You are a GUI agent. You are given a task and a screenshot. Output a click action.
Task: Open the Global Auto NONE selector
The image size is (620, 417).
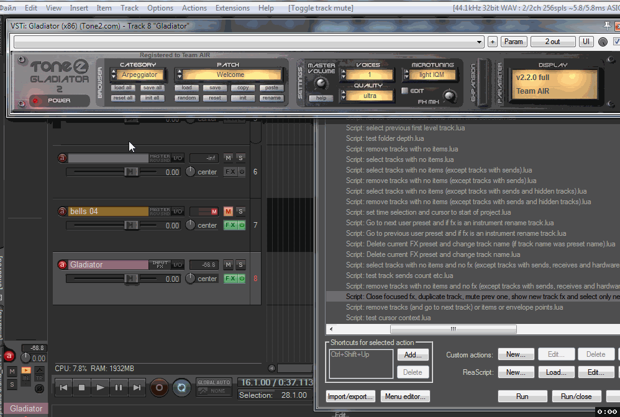pyautogui.click(x=214, y=391)
